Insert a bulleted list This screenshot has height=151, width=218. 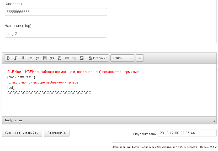(x=38, y=58)
